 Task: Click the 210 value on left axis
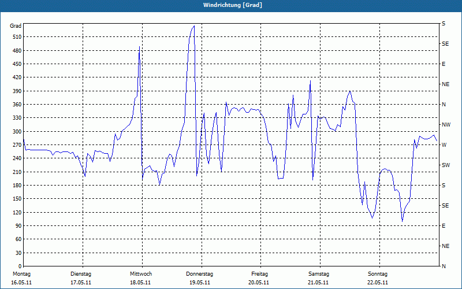(x=17, y=172)
